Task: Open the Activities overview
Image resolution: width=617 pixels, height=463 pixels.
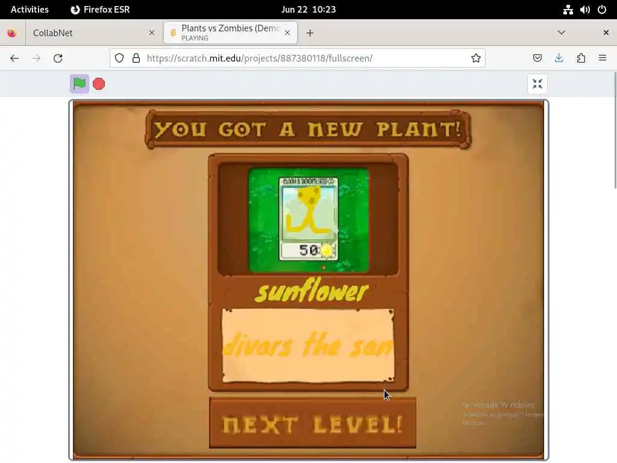Action: [x=30, y=10]
